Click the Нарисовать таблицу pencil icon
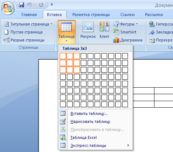Image resolution: width=173 pixels, height=152 pixels. 63,121
